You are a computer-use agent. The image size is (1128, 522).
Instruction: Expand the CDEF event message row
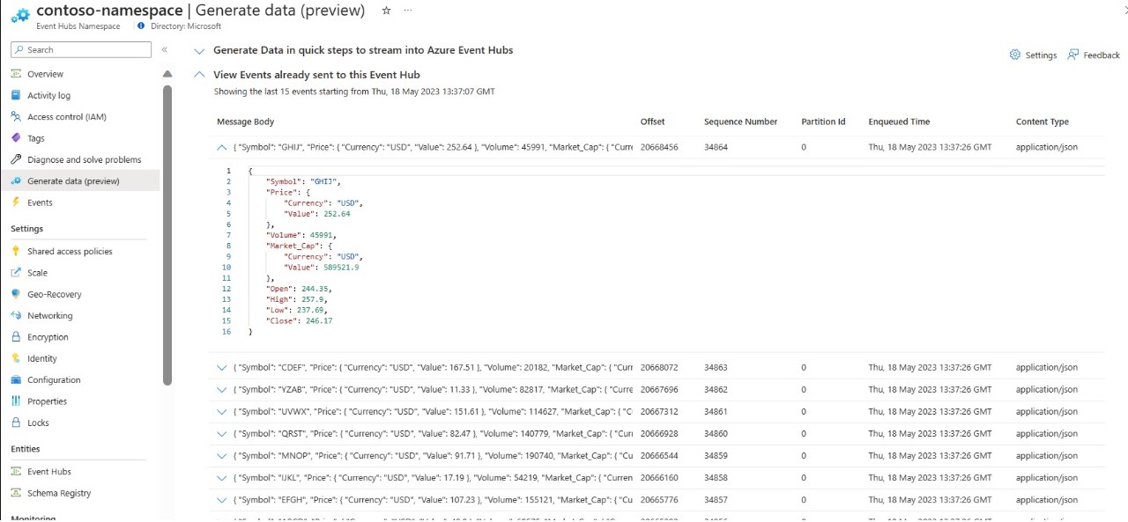(x=222, y=367)
